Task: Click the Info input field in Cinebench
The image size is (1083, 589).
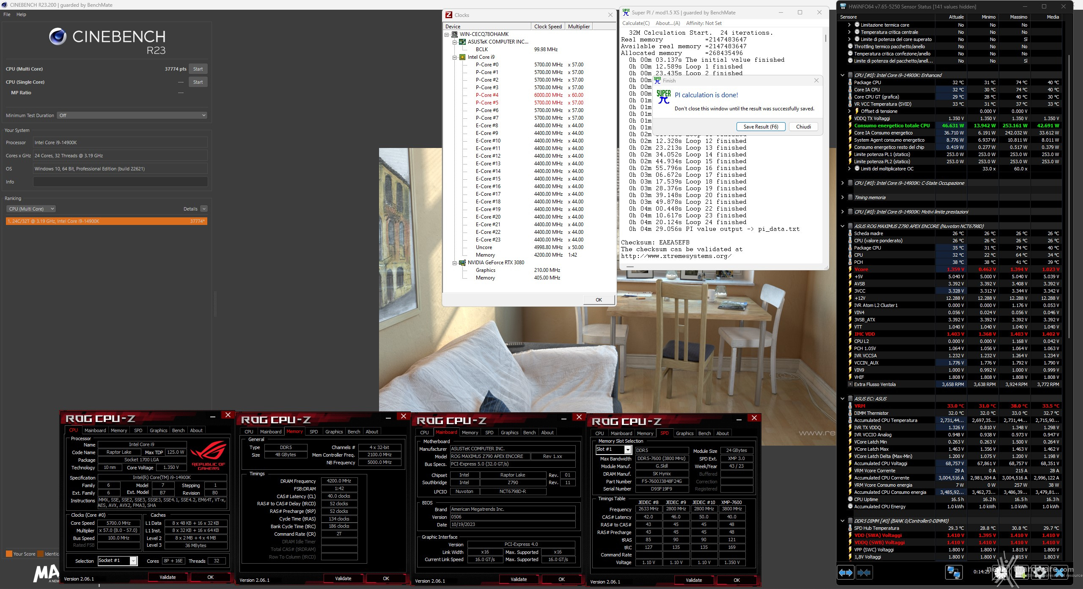Action: (120, 182)
